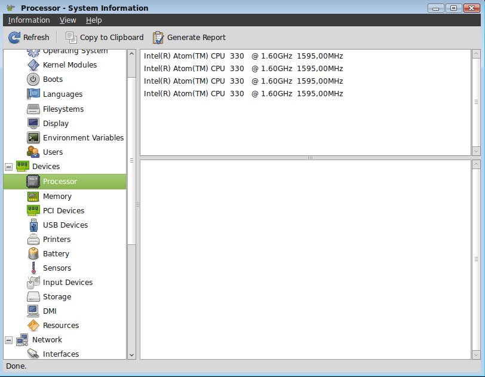Screen dimensions: 485x377
Task: Click the Copy to Clipboard icon
Action: (x=71, y=38)
